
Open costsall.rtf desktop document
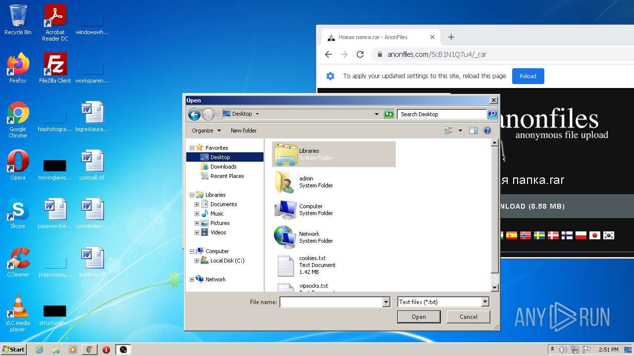coord(92,165)
